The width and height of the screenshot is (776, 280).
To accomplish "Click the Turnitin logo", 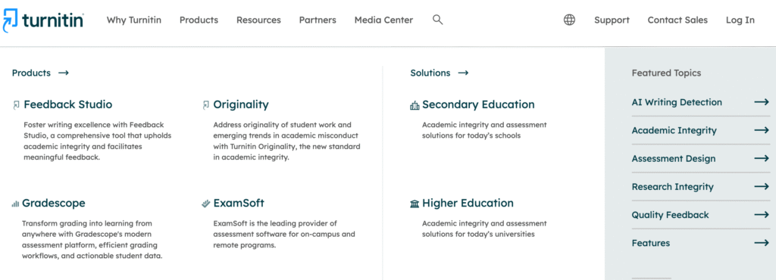I will (43, 20).
